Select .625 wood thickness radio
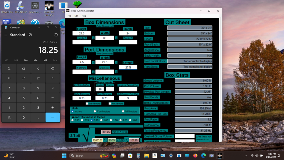Viewport: 284px width, 160px height. point(82,120)
